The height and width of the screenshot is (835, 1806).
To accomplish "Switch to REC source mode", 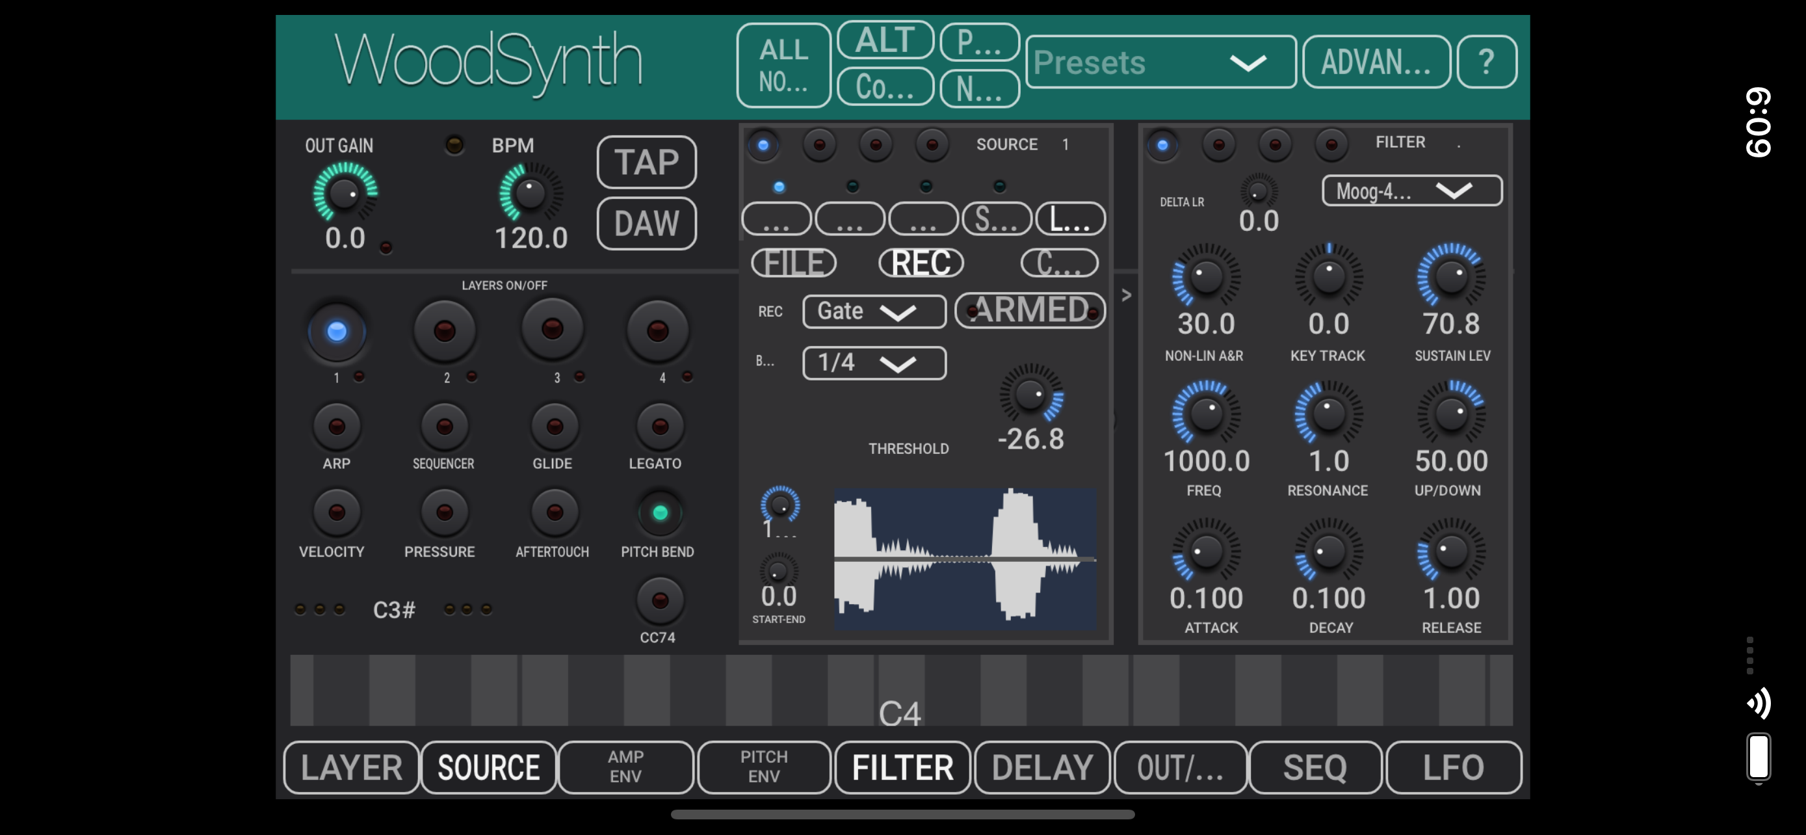I will click(x=921, y=263).
